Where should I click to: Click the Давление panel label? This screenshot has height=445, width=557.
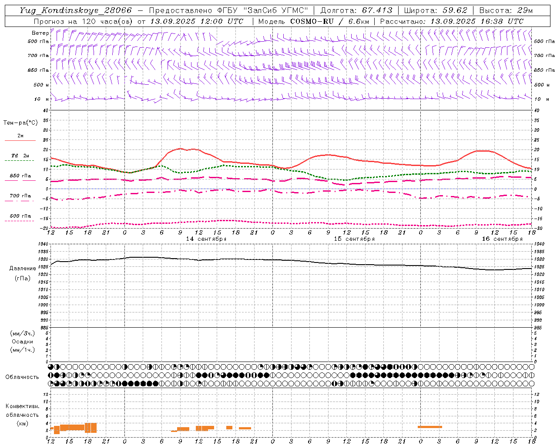tap(23, 269)
